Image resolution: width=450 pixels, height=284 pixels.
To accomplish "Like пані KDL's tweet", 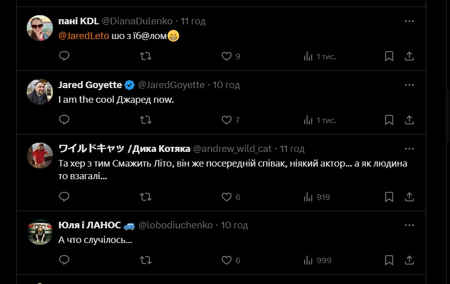I will [227, 56].
